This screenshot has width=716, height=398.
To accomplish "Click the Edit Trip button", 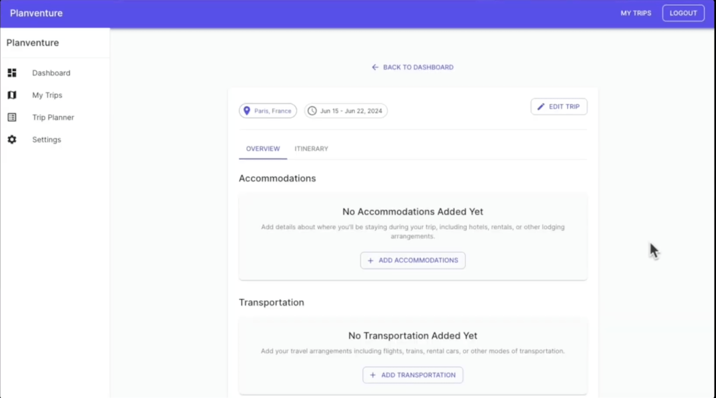I will (558, 106).
